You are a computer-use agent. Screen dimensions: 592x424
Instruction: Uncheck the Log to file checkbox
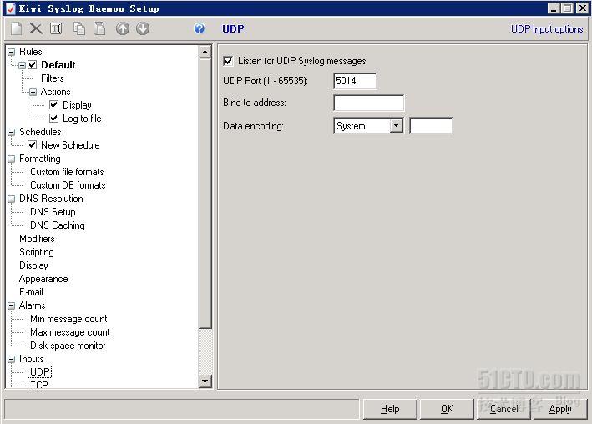click(x=54, y=119)
